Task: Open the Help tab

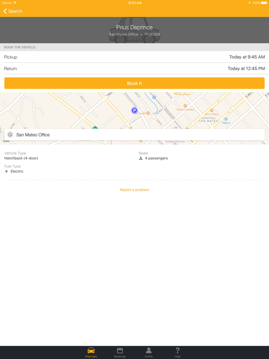Action: [x=177, y=352]
